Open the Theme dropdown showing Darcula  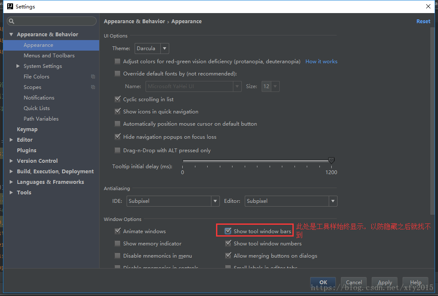coord(151,48)
